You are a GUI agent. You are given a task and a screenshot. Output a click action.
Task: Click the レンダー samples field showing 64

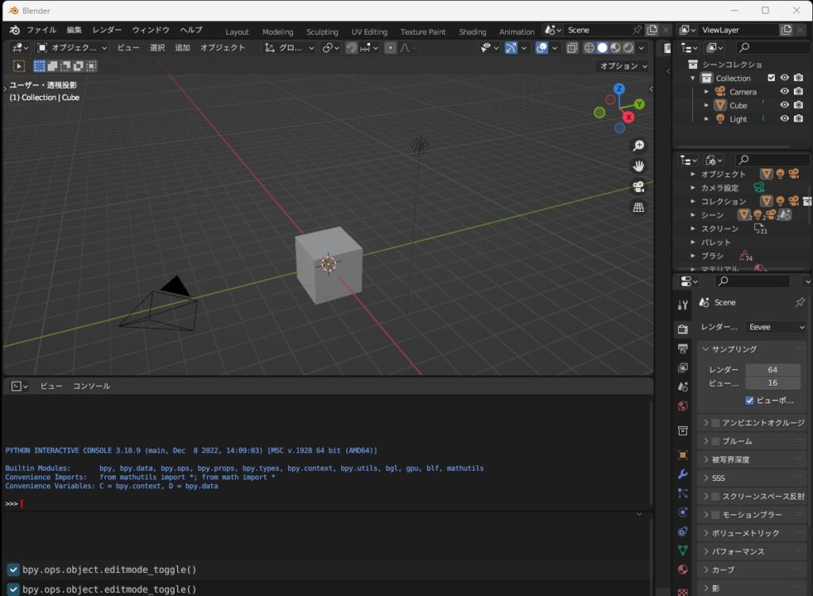[x=772, y=370]
